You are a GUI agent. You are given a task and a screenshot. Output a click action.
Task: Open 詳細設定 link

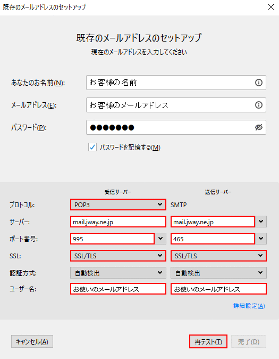click(249, 306)
